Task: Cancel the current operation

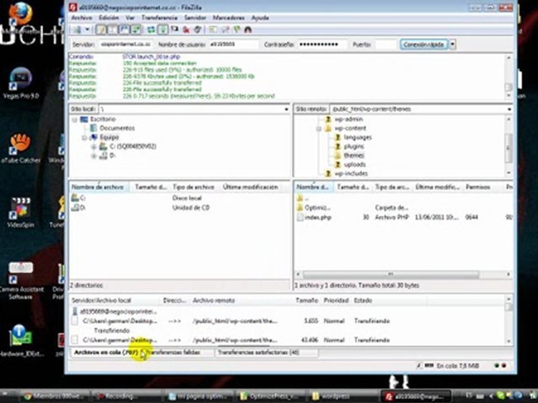Action: pyautogui.click(x=175, y=30)
